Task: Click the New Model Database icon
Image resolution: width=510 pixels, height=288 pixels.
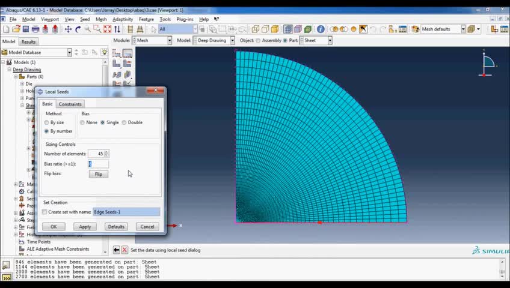Action: (6, 29)
